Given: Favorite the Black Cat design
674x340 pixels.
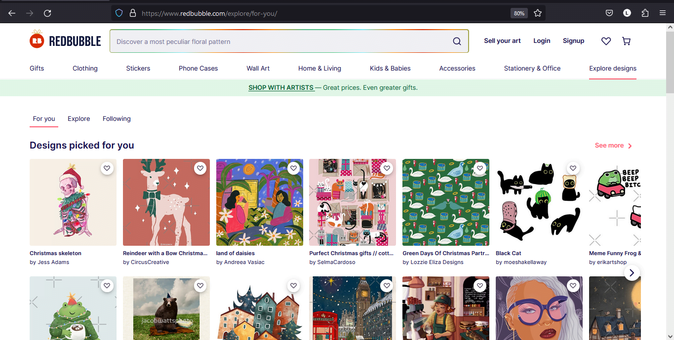Looking at the screenshot, I should click(573, 168).
